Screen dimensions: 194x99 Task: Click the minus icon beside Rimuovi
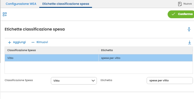(x=33, y=42)
